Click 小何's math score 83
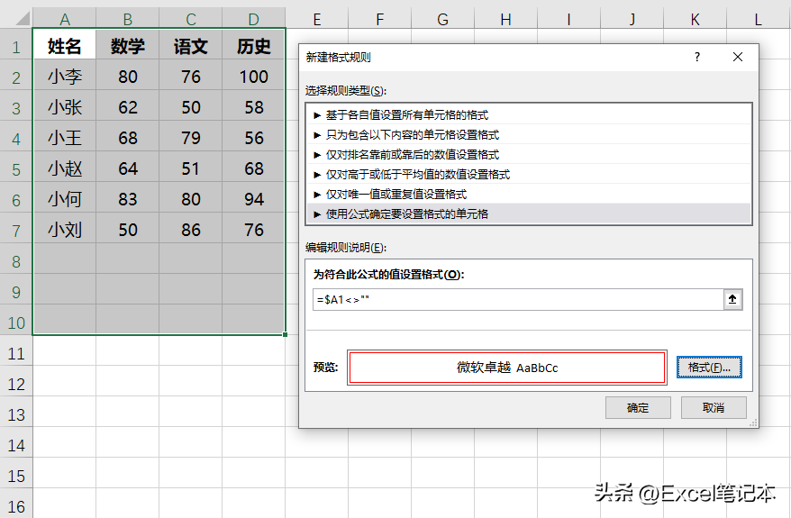The height and width of the screenshot is (518, 791). (128, 199)
